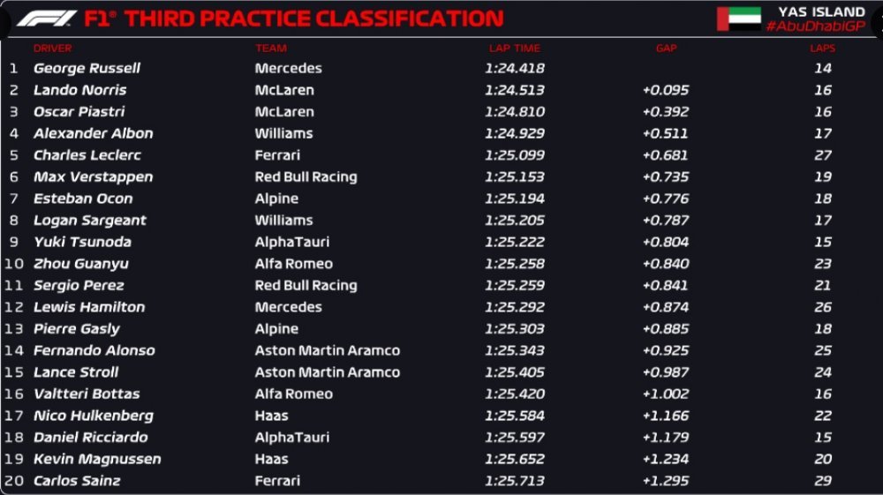Click the LAPS column header
The height and width of the screenshot is (495, 883).
[x=823, y=49]
